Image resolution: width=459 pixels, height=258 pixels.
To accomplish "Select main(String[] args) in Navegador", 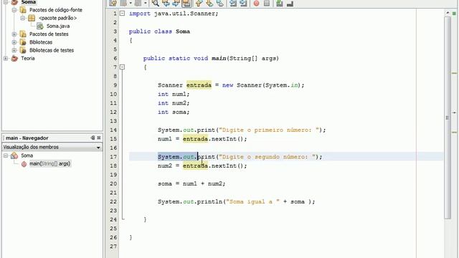I will point(49,164).
